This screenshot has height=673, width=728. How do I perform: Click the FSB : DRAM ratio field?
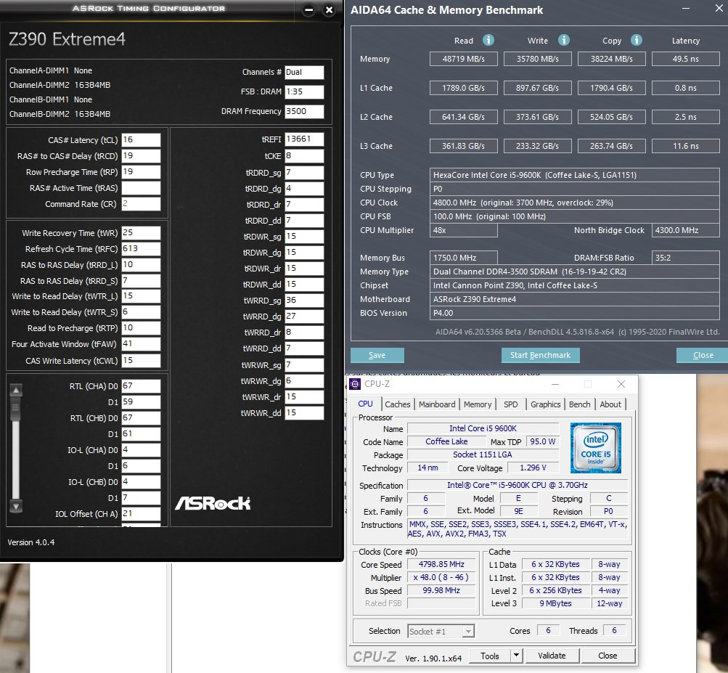[305, 91]
